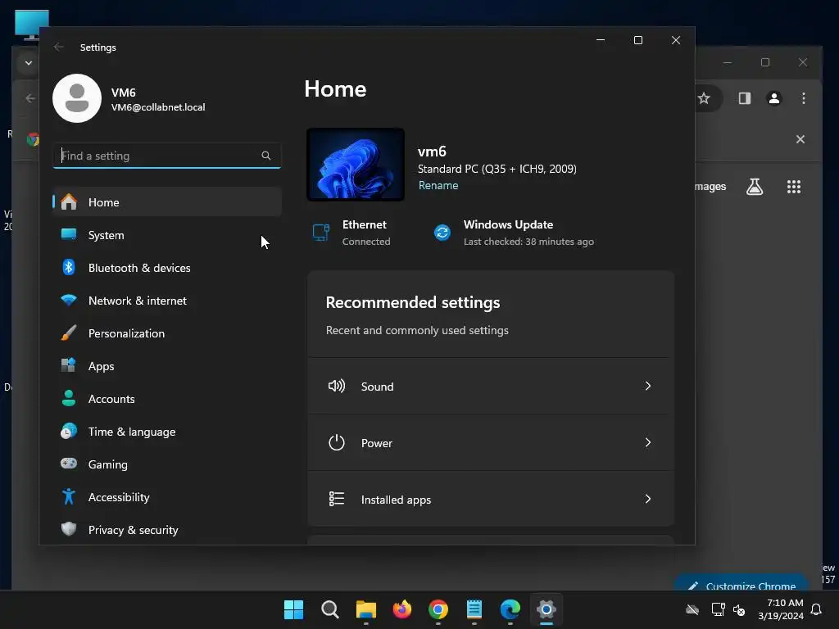Viewport: 839px width, 629px height.
Task: Click the Home house icon in sidebar
Action: click(69, 202)
